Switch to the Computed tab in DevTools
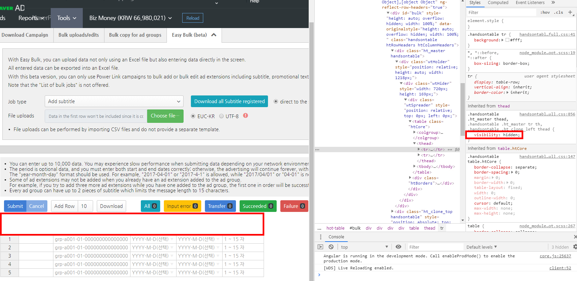Viewport: 577px width, 281px height. [498, 3]
